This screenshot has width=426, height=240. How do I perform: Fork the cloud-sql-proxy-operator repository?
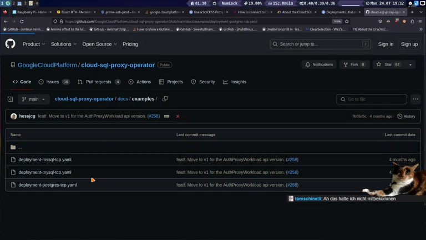coord(354,64)
